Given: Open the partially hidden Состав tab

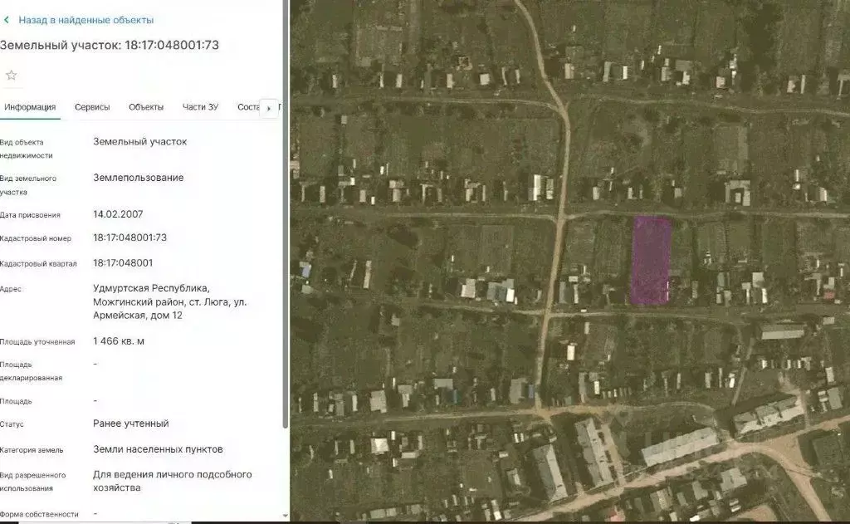Looking at the screenshot, I should coord(247,107).
